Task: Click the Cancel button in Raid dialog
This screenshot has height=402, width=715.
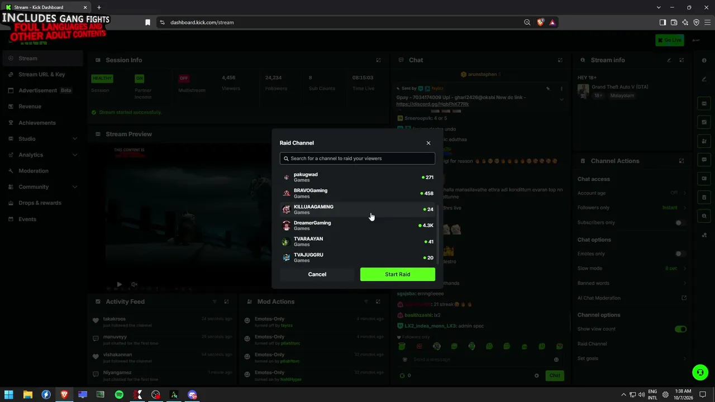Action: (317, 274)
